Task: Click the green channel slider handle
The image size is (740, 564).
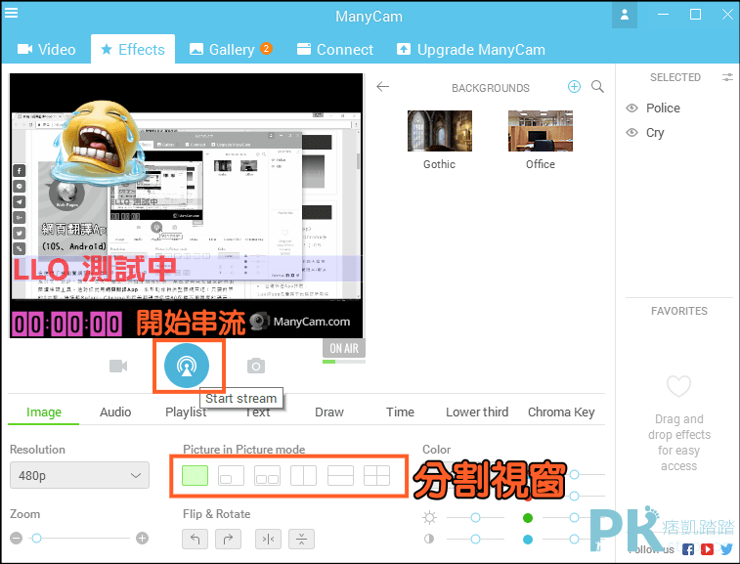Action: [575, 518]
